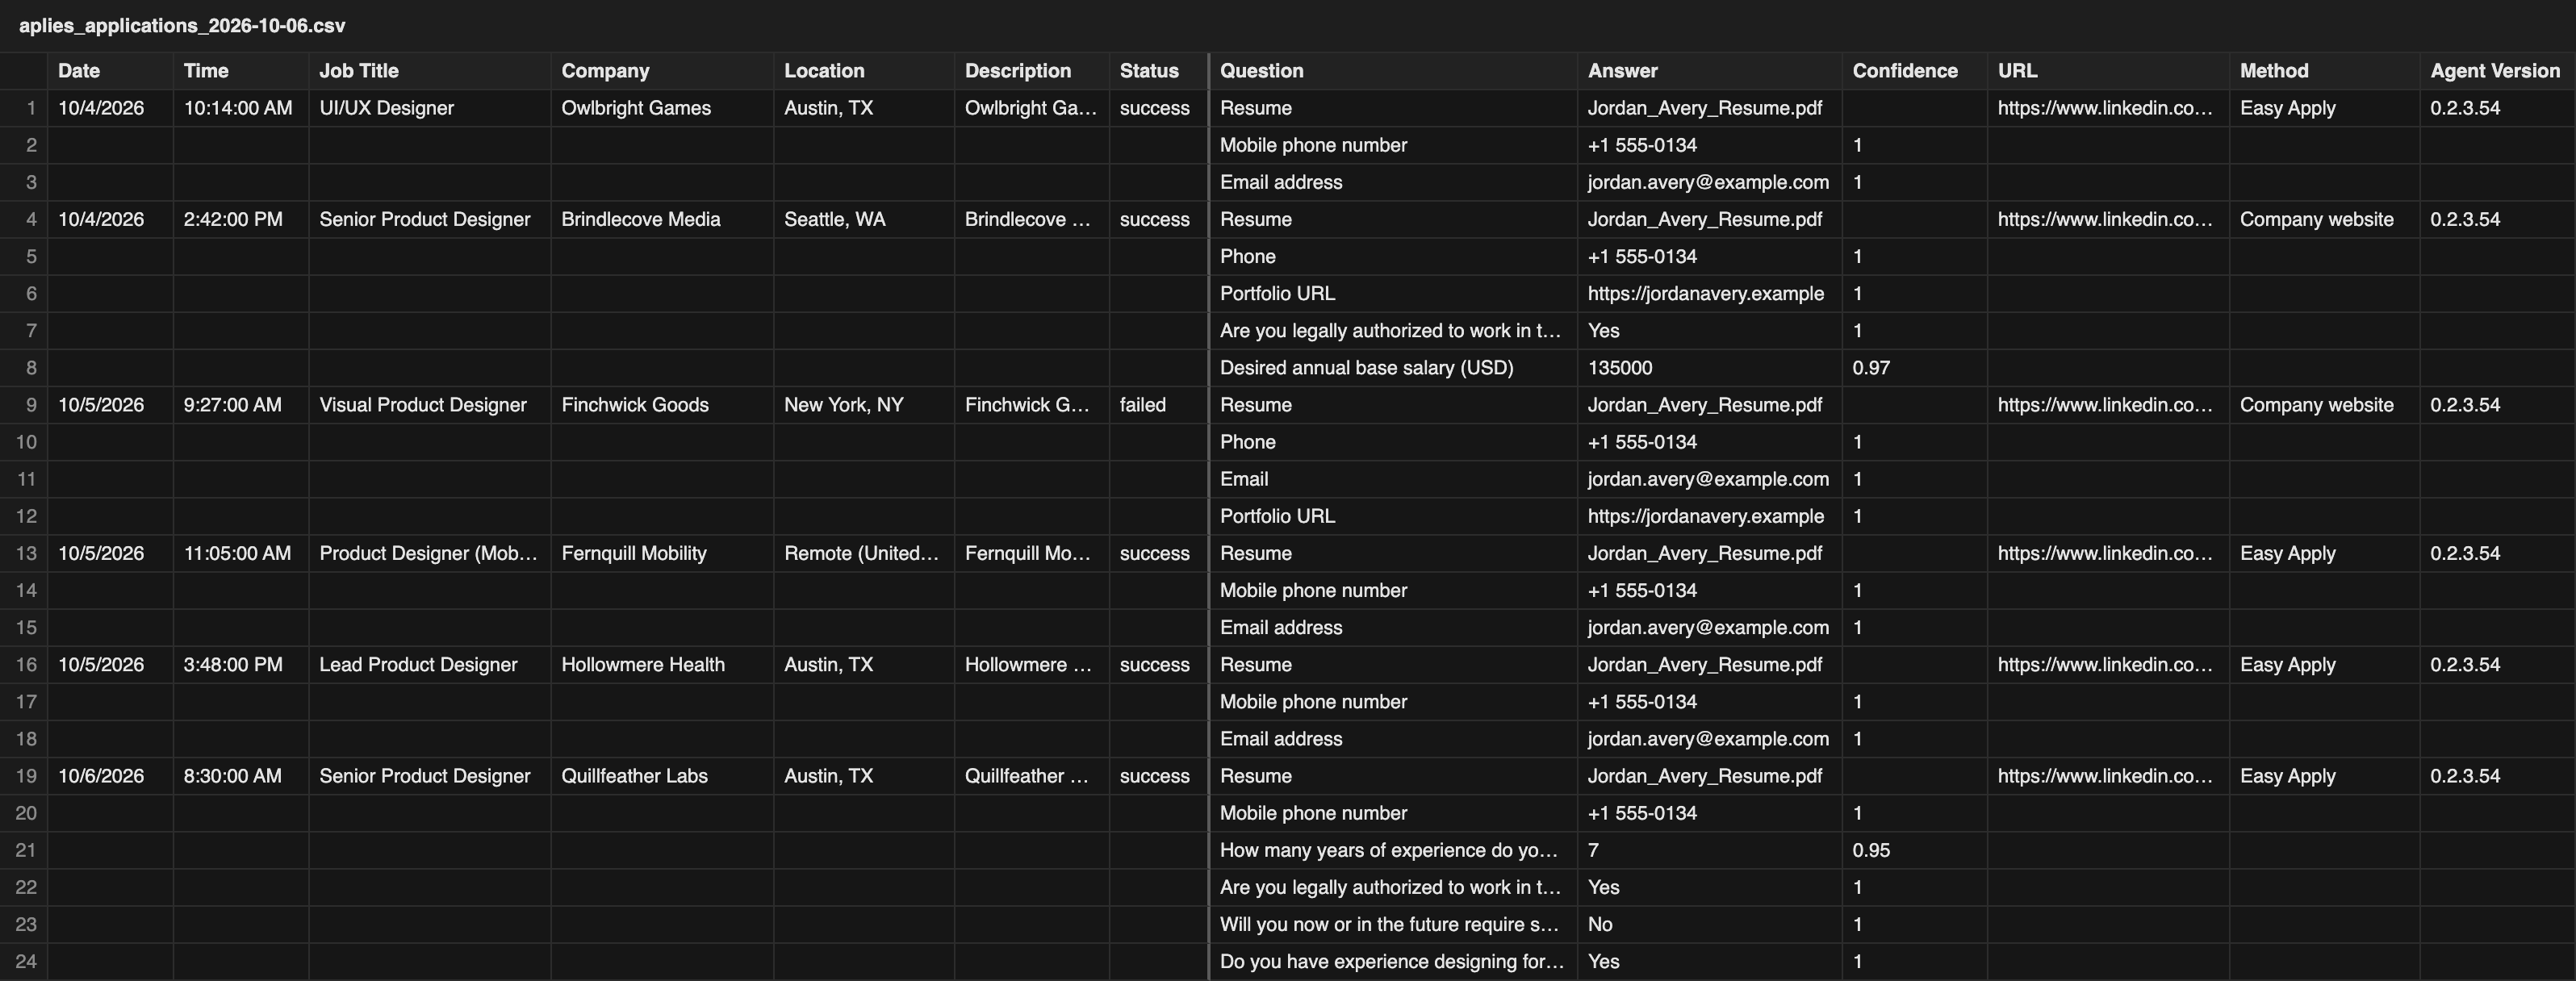Click the UI/UX Designer job title cell

(430, 108)
